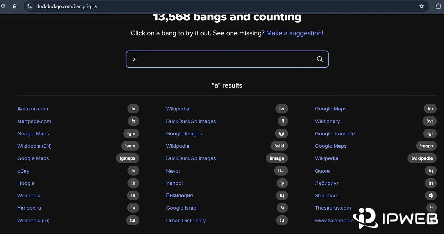Screen dimensions: 444x234
Task: Open browser extensions puzzle icon
Action: pyautogui.click(x=438, y=6)
